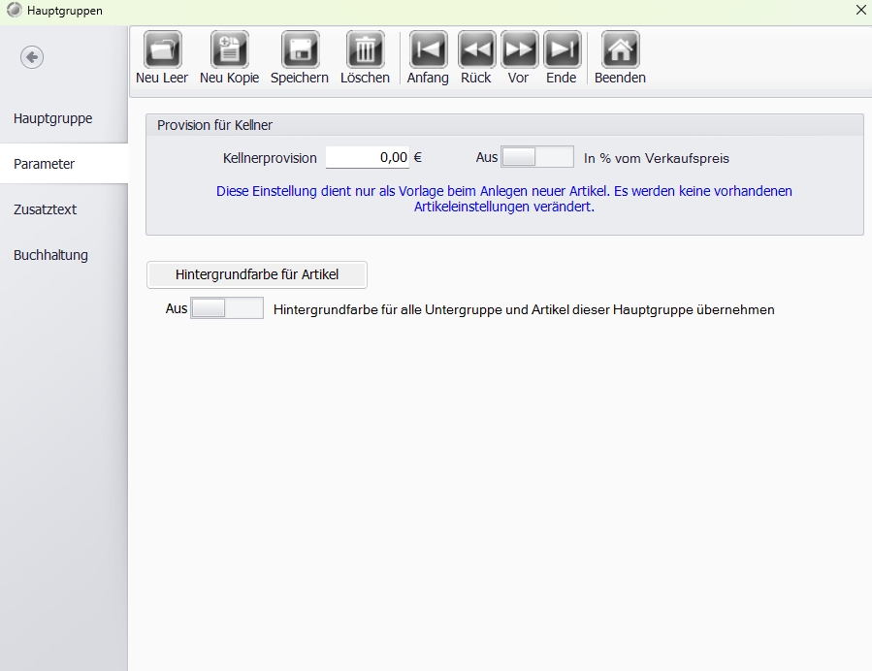Click the Neu Leer folder icon
This screenshot has width=872, height=671.
click(162, 50)
